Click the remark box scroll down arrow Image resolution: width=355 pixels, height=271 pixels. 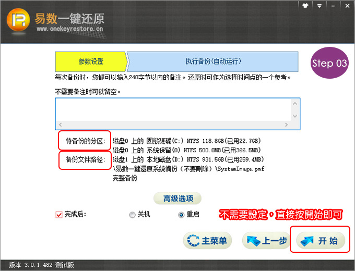coord(295,116)
